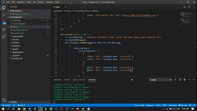Click Go Live in the status bar
This screenshot has width=197, height=111.
pyautogui.click(x=183, y=105)
